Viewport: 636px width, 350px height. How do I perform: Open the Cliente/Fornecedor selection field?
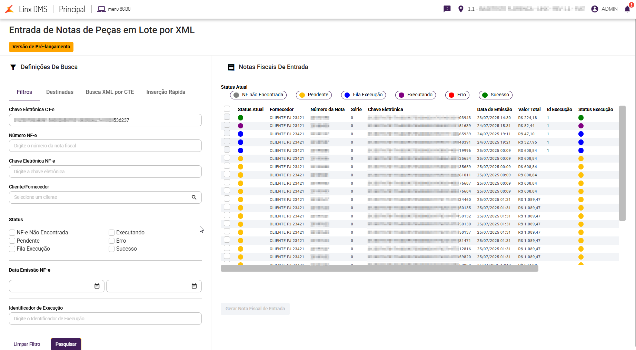[x=105, y=197]
